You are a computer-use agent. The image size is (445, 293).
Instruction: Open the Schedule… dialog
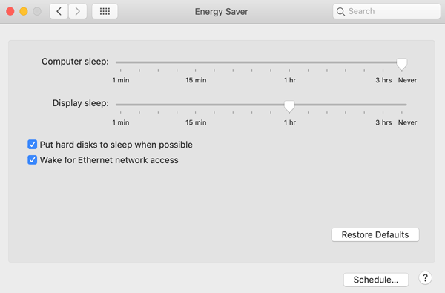pos(376,280)
